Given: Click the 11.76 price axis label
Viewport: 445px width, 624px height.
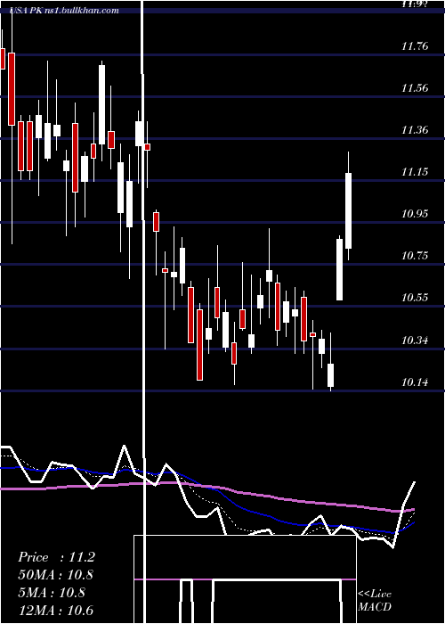Looking at the screenshot, I should point(415,46).
